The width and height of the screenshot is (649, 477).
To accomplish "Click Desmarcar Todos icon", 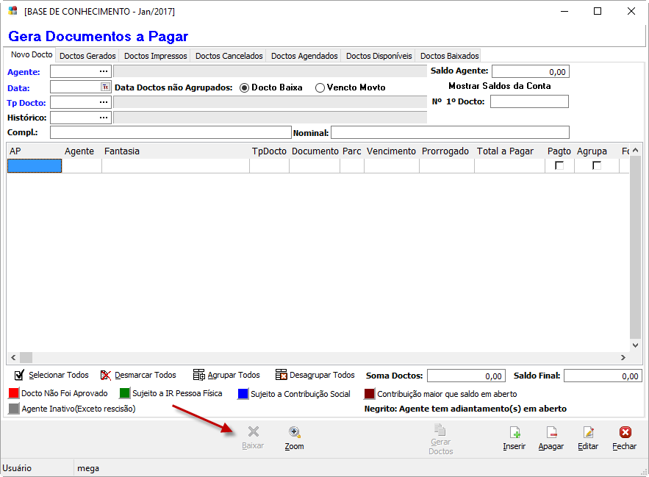I will [x=106, y=375].
